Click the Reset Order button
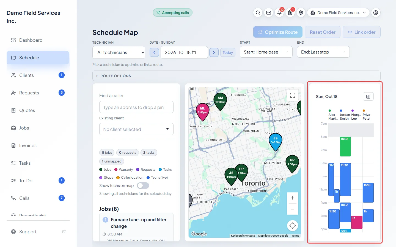Image resolution: width=396 pixels, height=247 pixels. tap(323, 32)
